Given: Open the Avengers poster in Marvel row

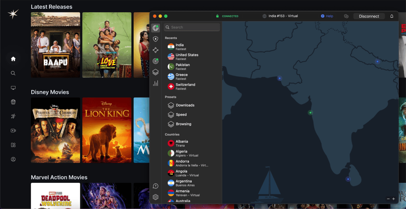Looking at the screenshot, I should point(107,196).
